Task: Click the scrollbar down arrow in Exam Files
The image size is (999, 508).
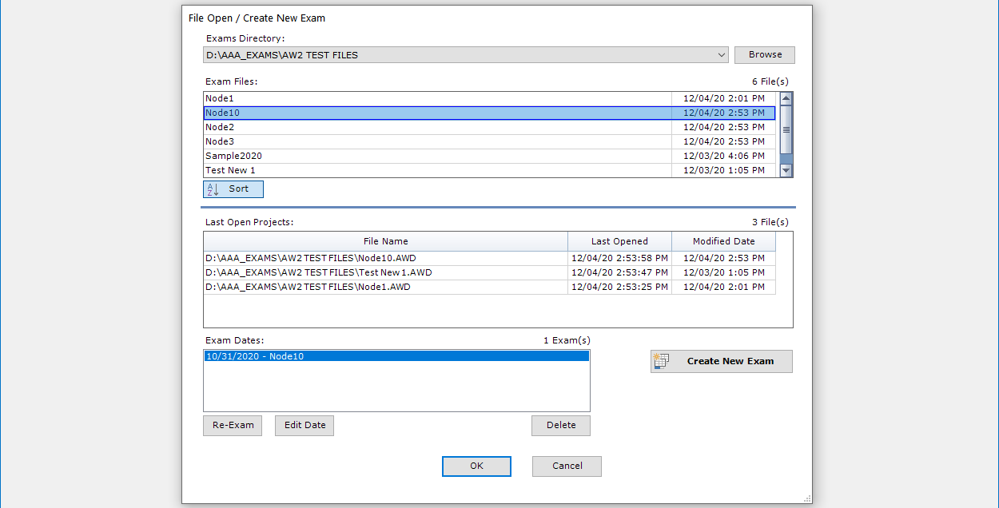Action: coord(785,170)
